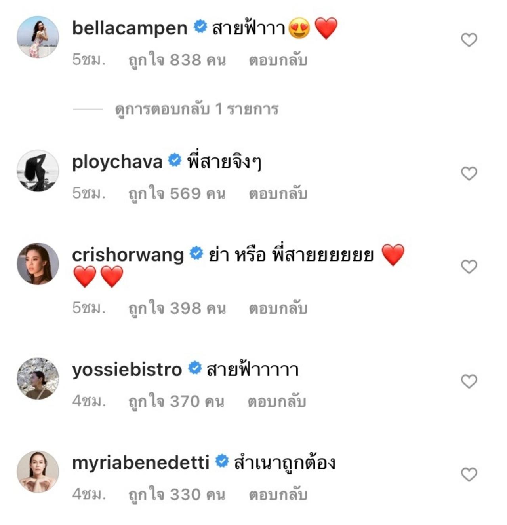Viewport: 507px width, 525px height.
Task: Reply to ploychava's comment
Action: pyautogui.click(x=278, y=193)
